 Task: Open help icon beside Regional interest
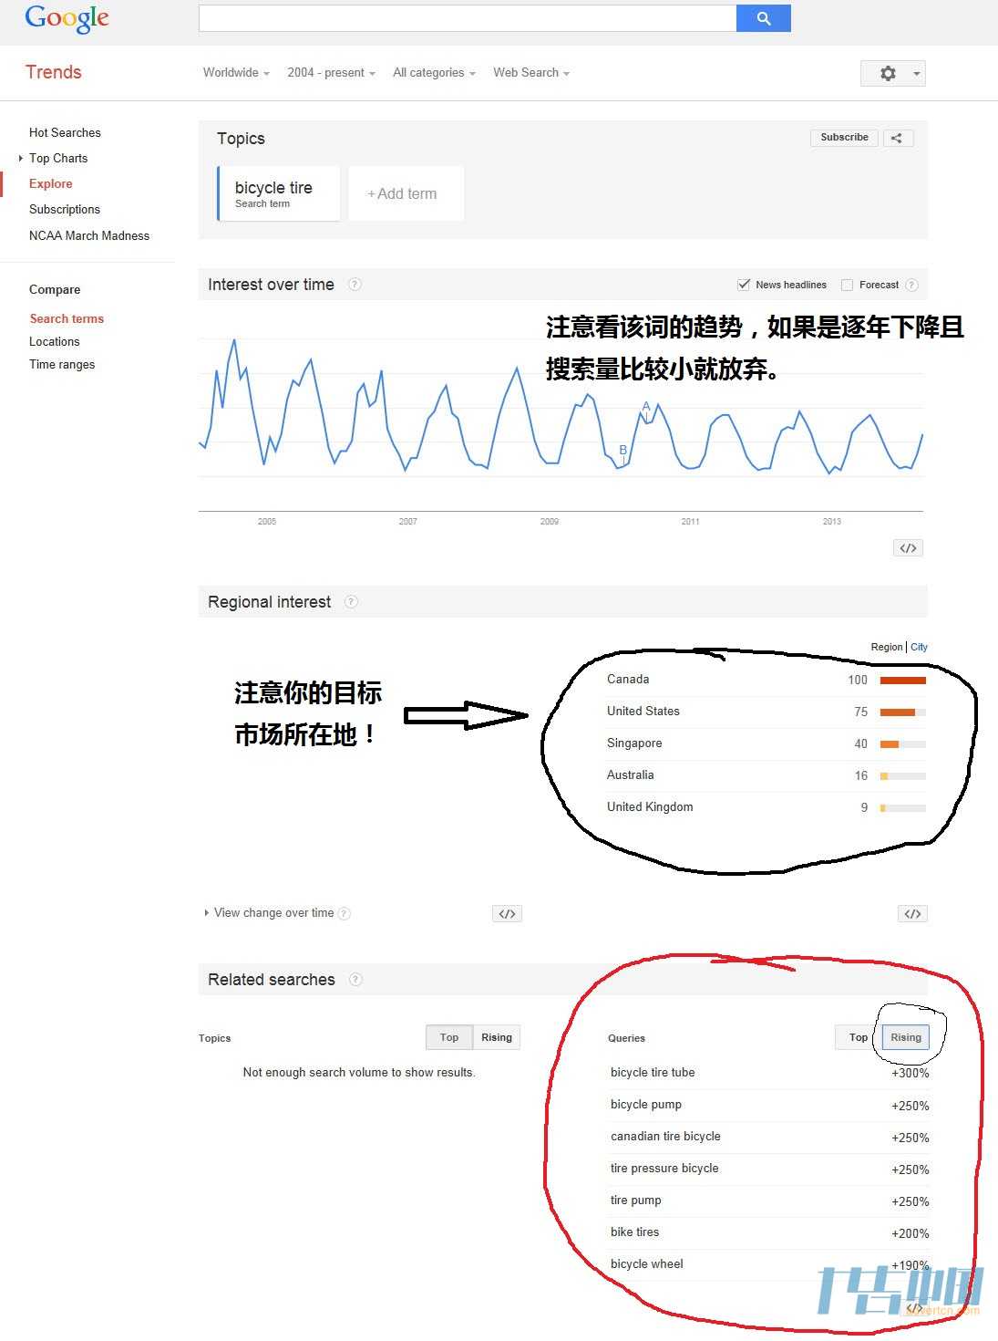[x=351, y=602]
